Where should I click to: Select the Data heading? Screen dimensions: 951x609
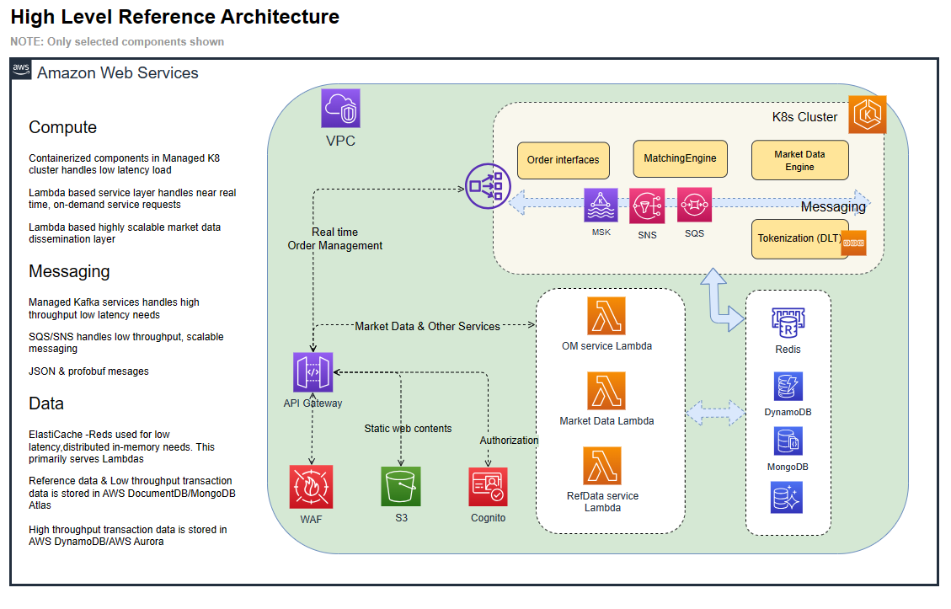[x=46, y=403]
